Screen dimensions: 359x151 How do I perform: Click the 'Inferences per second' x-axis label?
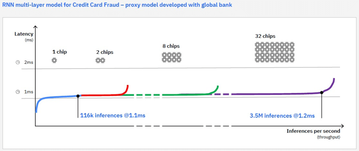click(313, 131)
